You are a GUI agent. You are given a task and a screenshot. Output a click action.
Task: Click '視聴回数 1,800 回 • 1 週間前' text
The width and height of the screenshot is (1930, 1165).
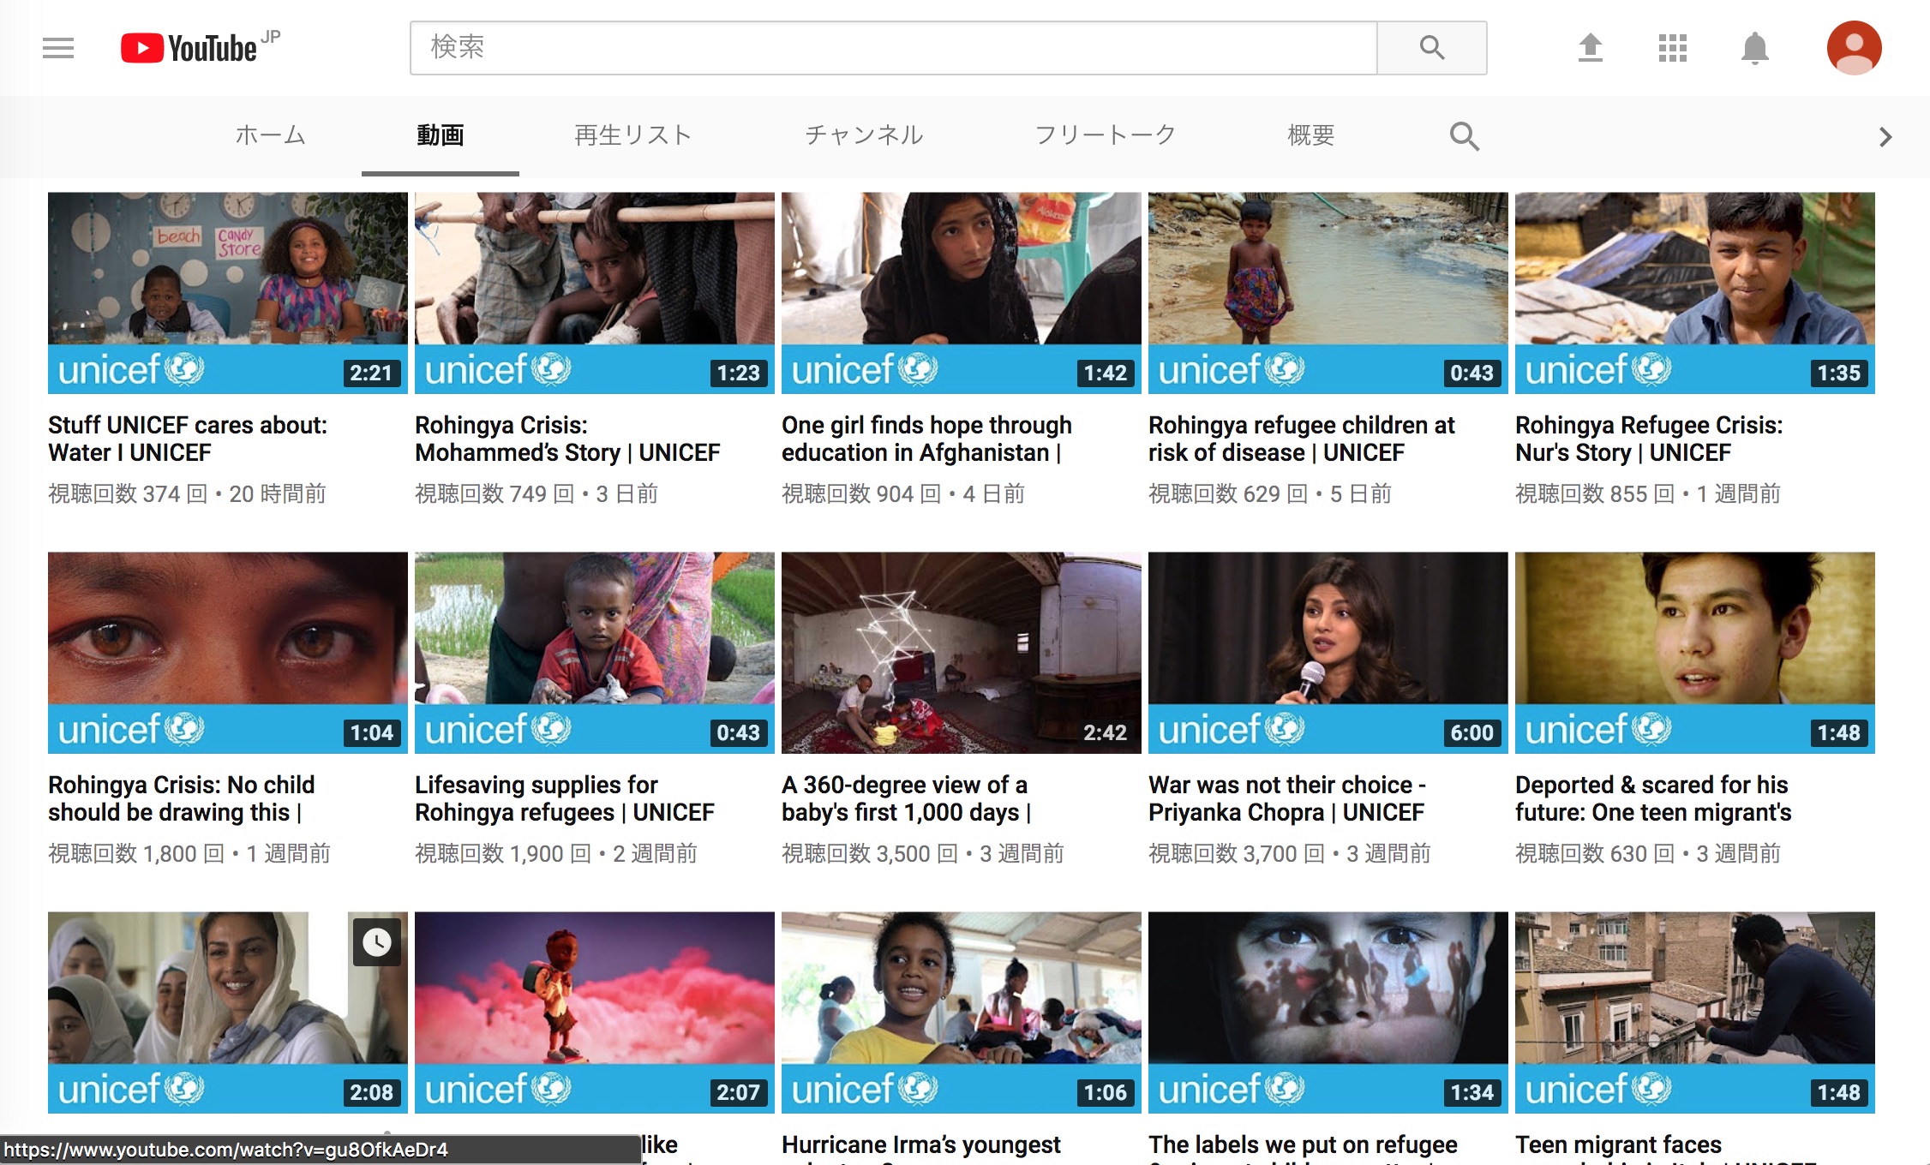[x=189, y=854]
